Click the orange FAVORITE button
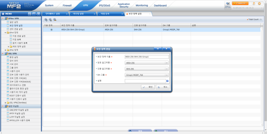 pyautogui.click(x=240, y=3)
